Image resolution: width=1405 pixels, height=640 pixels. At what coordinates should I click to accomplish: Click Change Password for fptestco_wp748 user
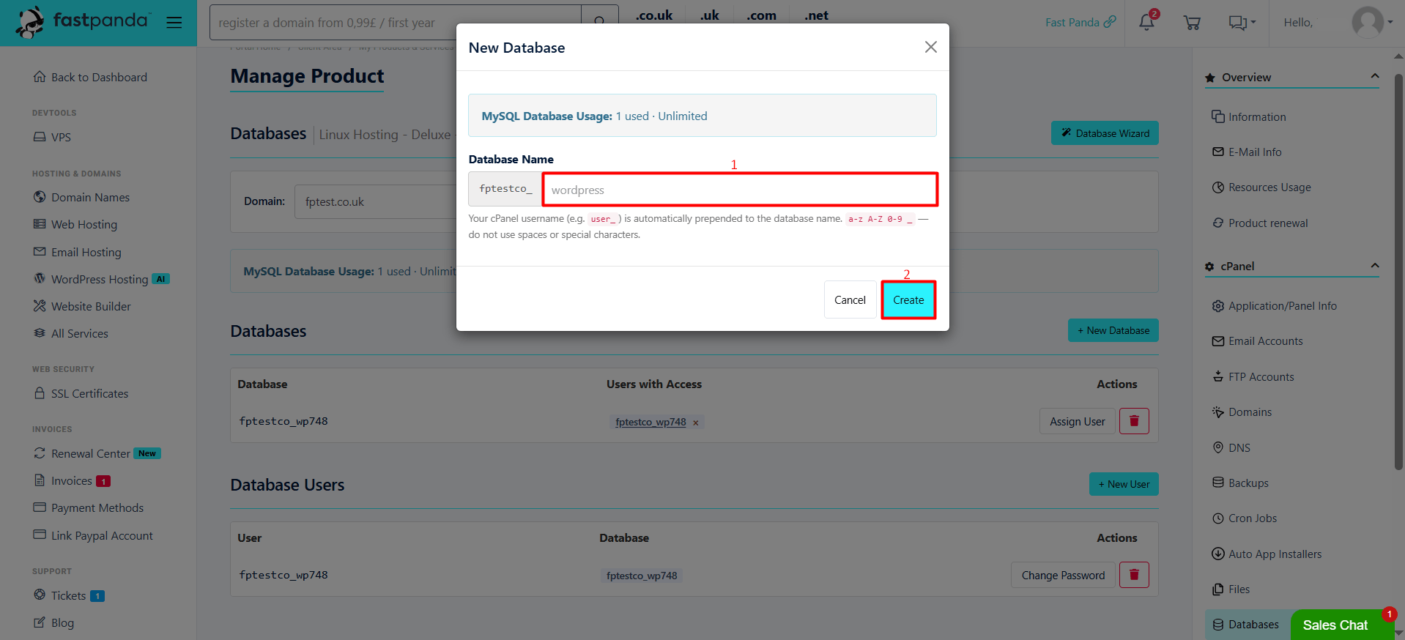(x=1063, y=575)
